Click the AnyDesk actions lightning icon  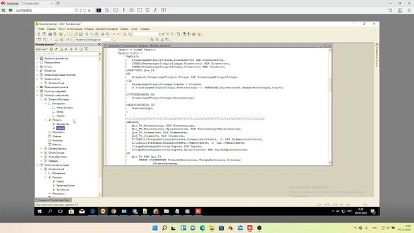[x=124, y=10]
